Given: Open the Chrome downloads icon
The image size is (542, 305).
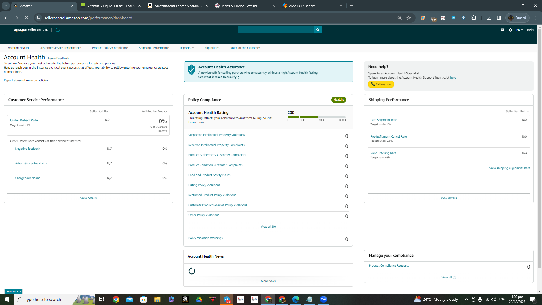Looking at the screenshot, I should click(x=489, y=18).
